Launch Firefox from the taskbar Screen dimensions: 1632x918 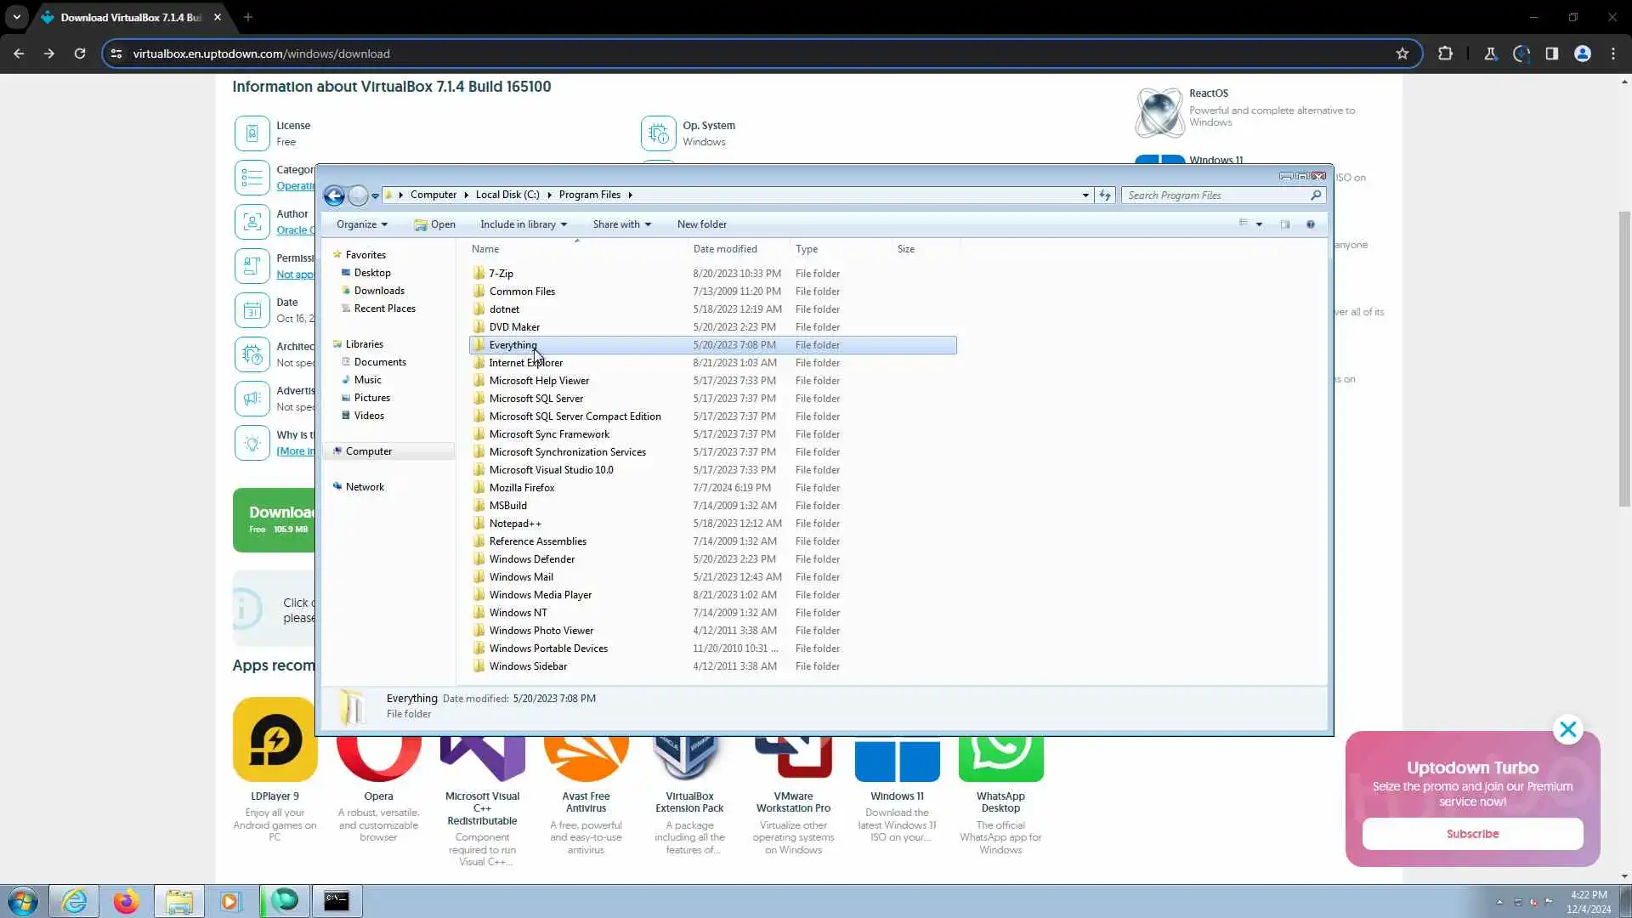point(127,901)
